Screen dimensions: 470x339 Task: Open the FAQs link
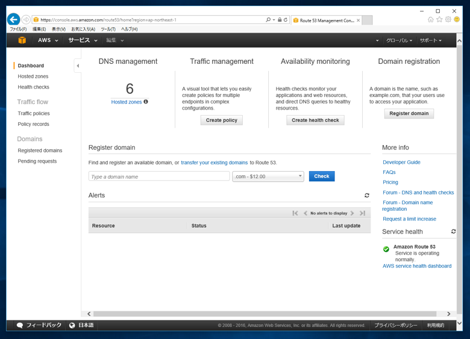pos(389,172)
